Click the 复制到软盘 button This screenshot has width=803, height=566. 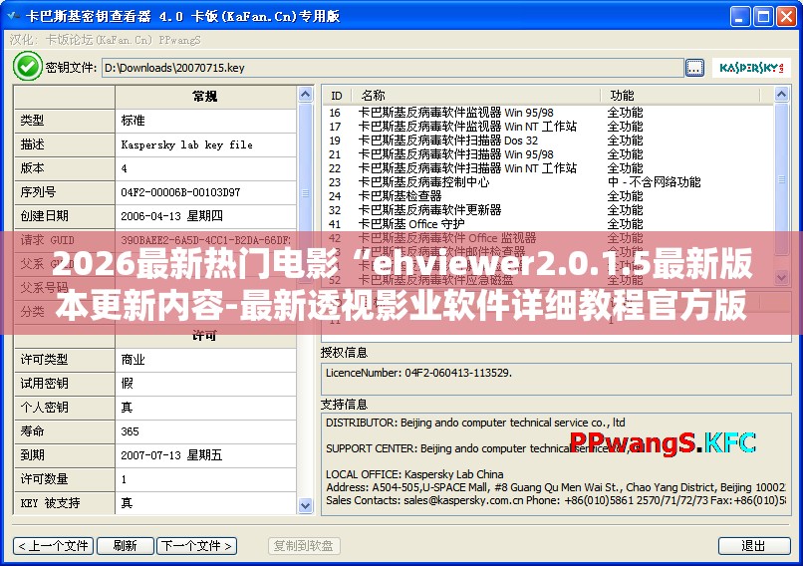pyautogui.click(x=304, y=545)
